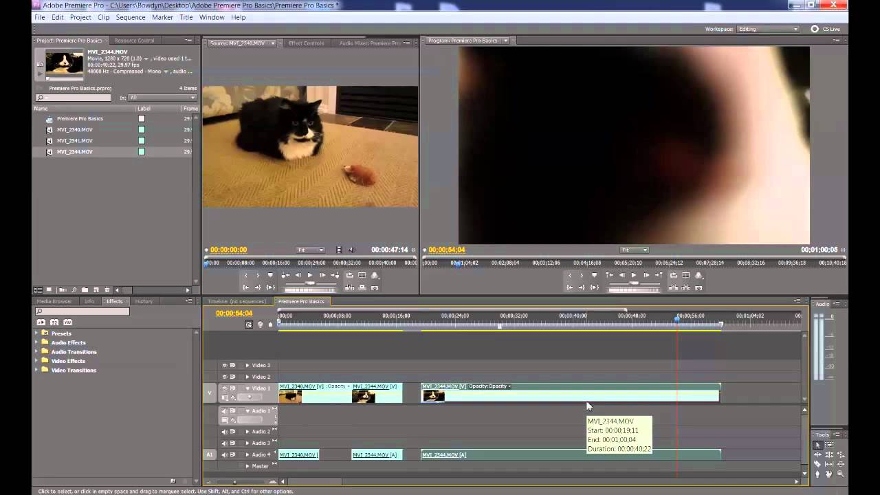
Task: Click new custom bin icon in Effects panel
Action: click(173, 481)
